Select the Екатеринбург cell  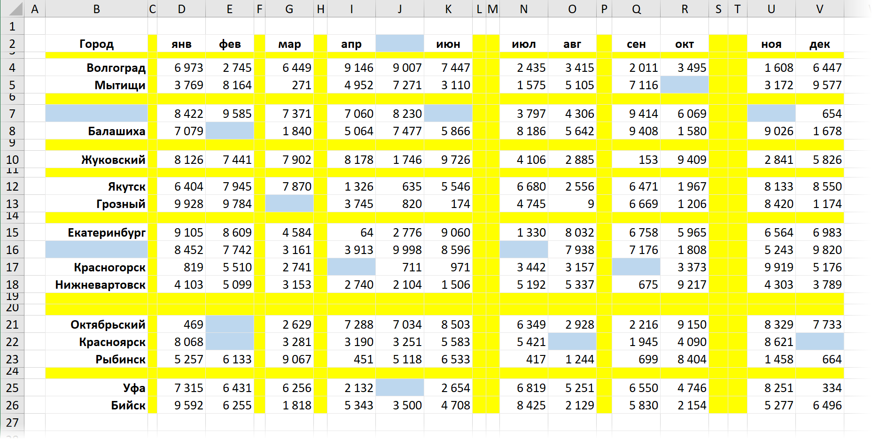pyautogui.click(x=96, y=232)
